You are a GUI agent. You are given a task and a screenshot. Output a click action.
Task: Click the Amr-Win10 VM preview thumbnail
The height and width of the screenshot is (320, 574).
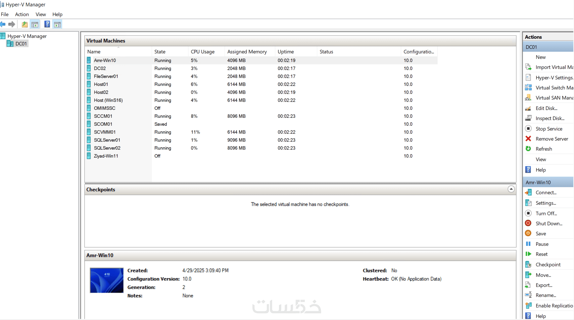point(107,280)
